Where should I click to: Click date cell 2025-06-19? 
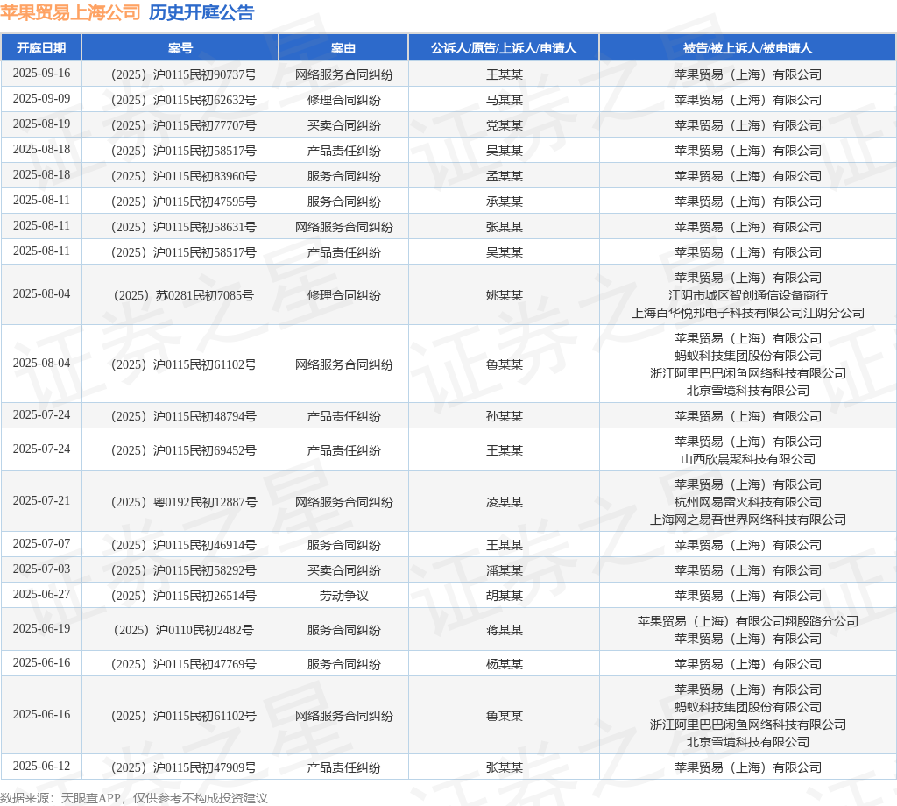point(41,629)
